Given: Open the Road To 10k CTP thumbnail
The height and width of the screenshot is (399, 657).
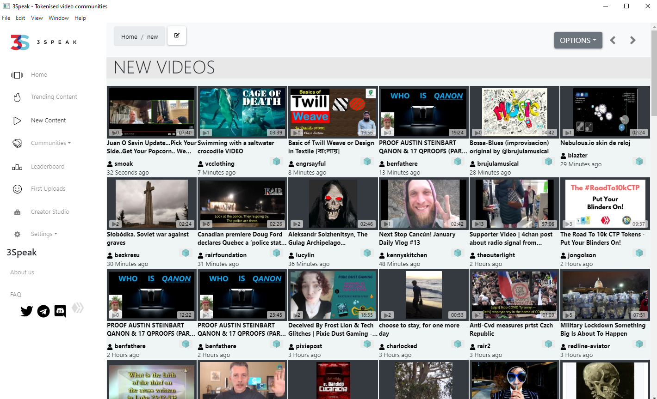Looking at the screenshot, I should [x=605, y=204].
